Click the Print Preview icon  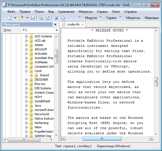click(x=48, y=18)
